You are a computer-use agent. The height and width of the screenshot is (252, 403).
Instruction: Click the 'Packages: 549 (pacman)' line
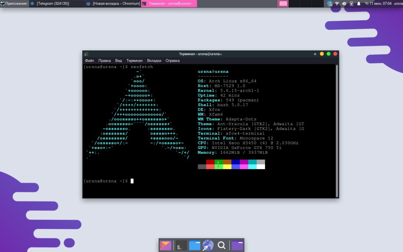pos(228,100)
